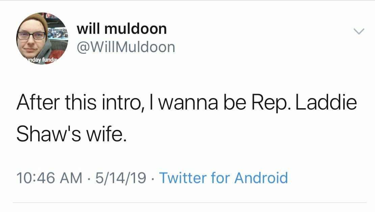Click the 5/14/19 date

[121, 178]
